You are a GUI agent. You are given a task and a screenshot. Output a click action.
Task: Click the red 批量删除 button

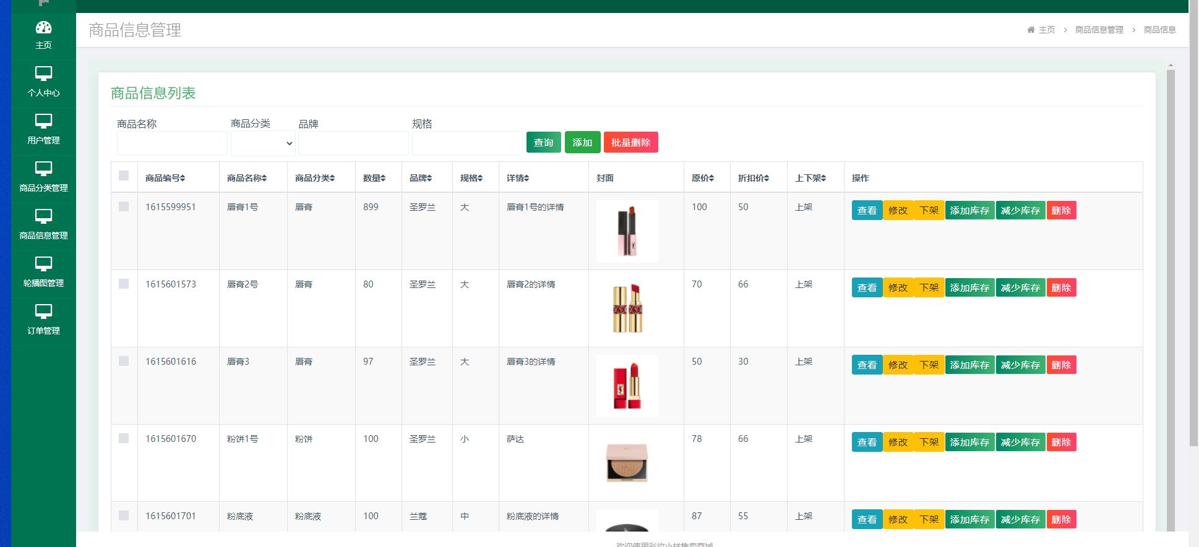click(x=631, y=142)
